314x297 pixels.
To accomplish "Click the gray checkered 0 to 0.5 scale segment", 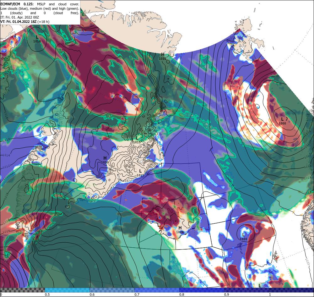I will (22, 290).
